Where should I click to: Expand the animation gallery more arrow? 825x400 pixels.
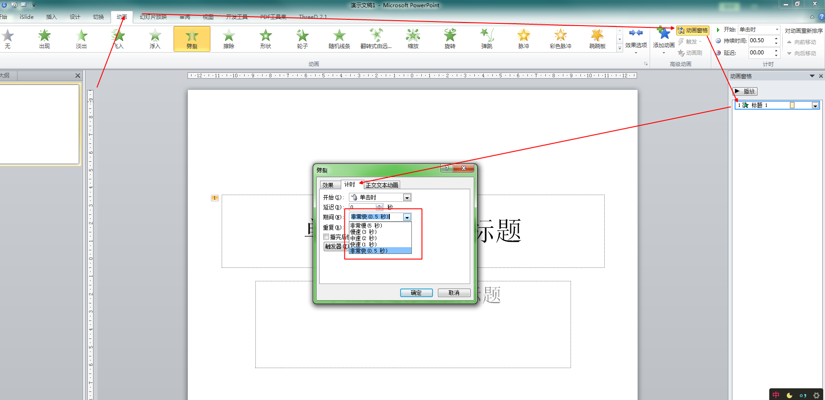coord(620,48)
